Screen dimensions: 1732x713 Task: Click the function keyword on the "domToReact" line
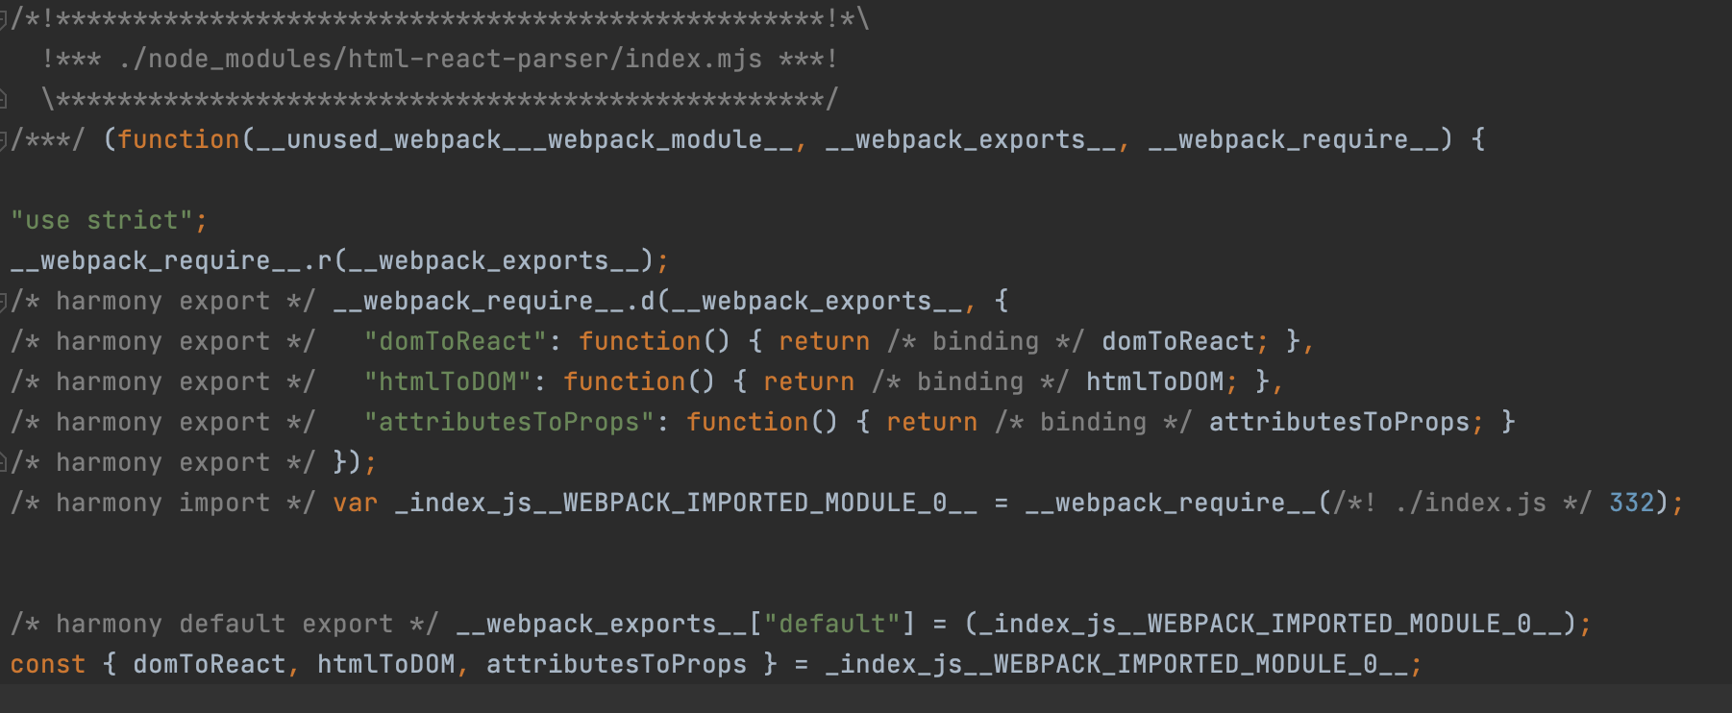point(640,341)
